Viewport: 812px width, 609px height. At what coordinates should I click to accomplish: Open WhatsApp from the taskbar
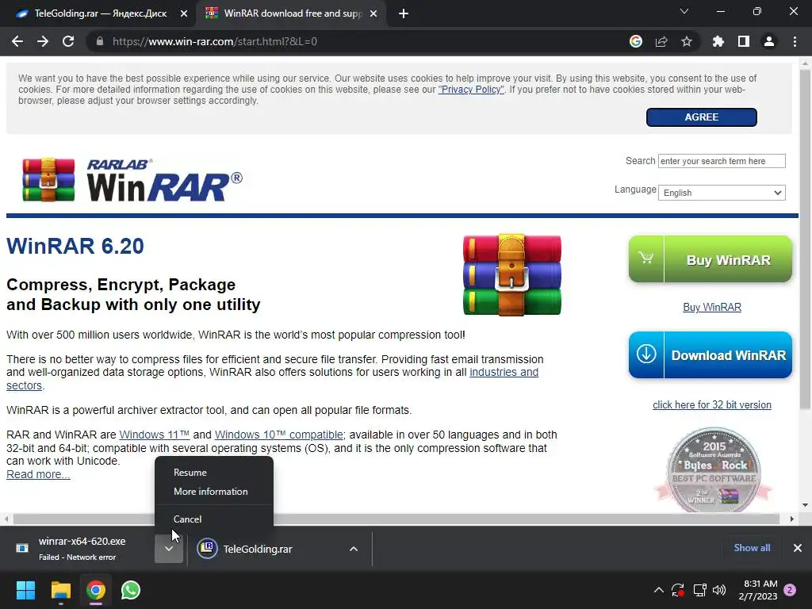pos(131,590)
